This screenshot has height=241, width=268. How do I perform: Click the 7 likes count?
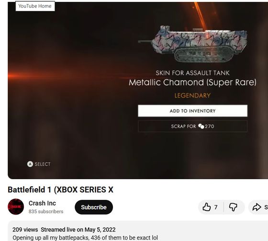pos(216,207)
